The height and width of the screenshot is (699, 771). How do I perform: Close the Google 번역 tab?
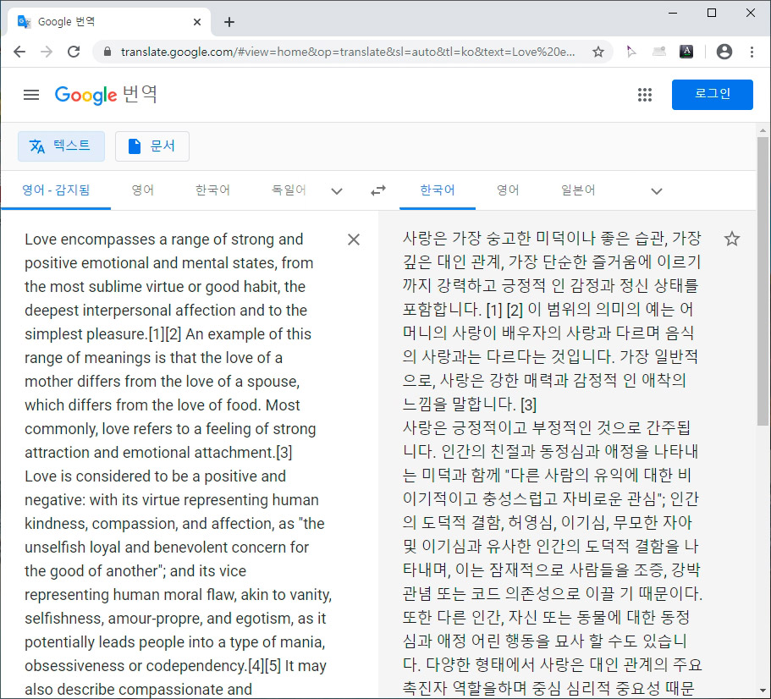click(x=197, y=22)
